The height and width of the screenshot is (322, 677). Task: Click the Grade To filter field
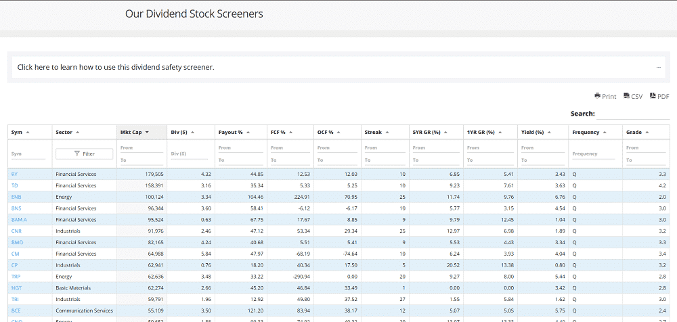[647, 160]
